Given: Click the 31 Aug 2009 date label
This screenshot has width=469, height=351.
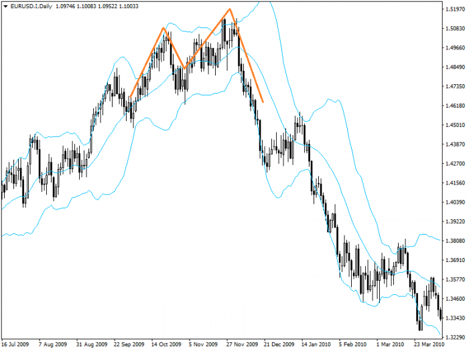Looking at the screenshot, I should (92, 344).
